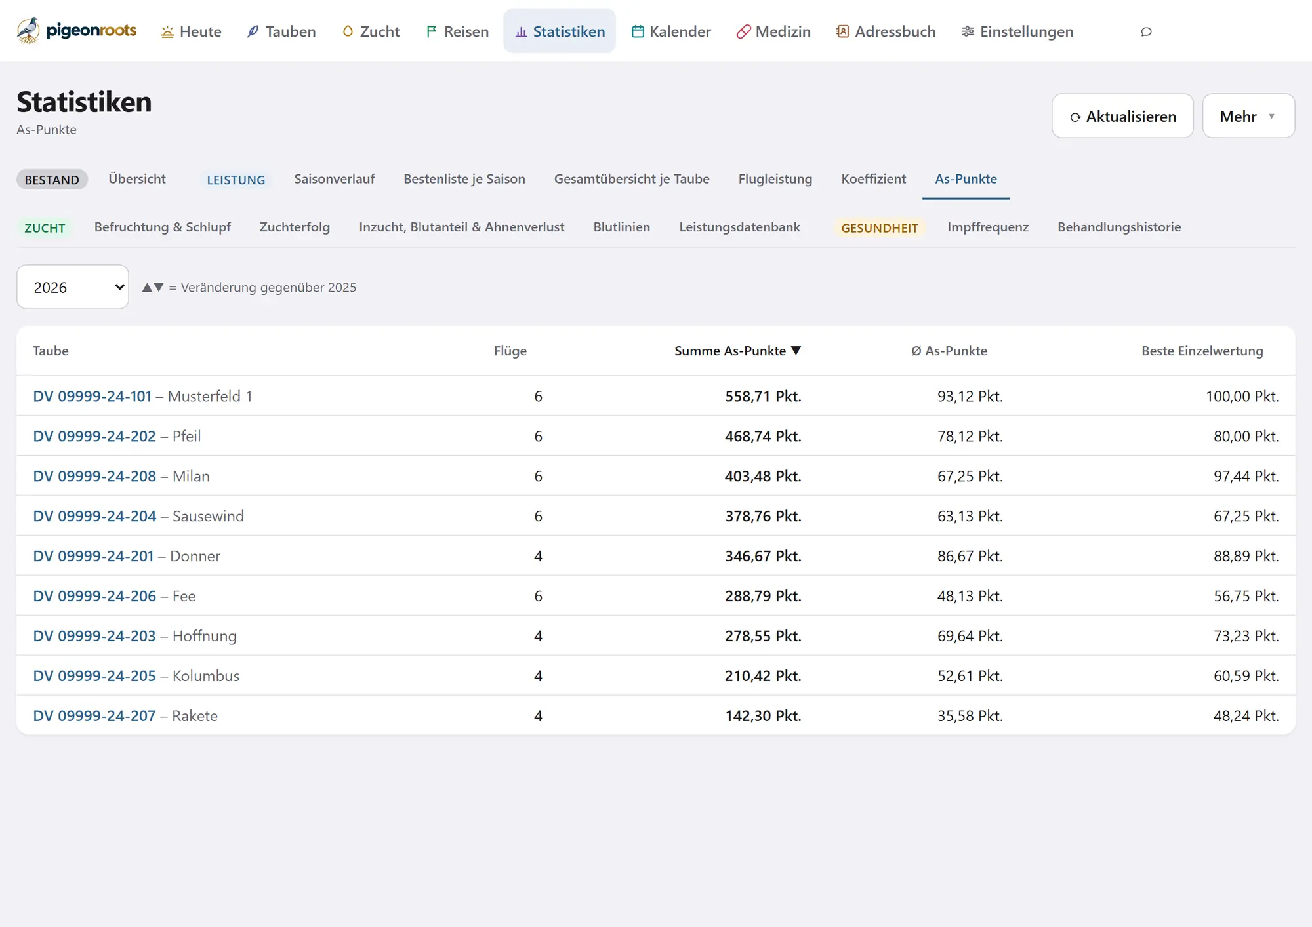Sort by the Flüge column header
This screenshot has width=1312, height=927.
[510, 351]
